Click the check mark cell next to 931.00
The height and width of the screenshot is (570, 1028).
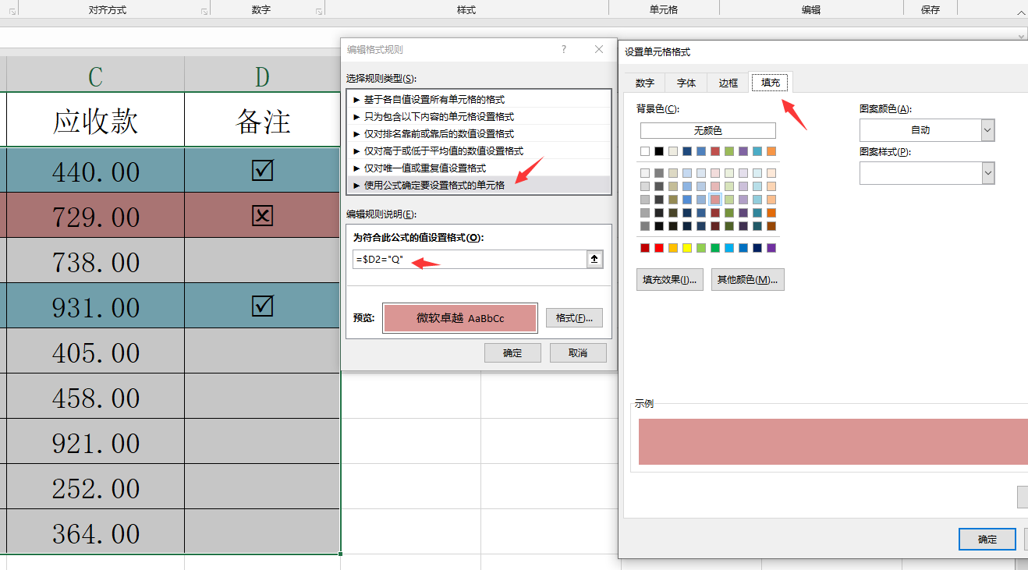(x=263, y=306)
